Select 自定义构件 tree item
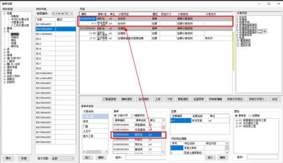This screenshot has height=163, width=283. (x=13, y=76)
